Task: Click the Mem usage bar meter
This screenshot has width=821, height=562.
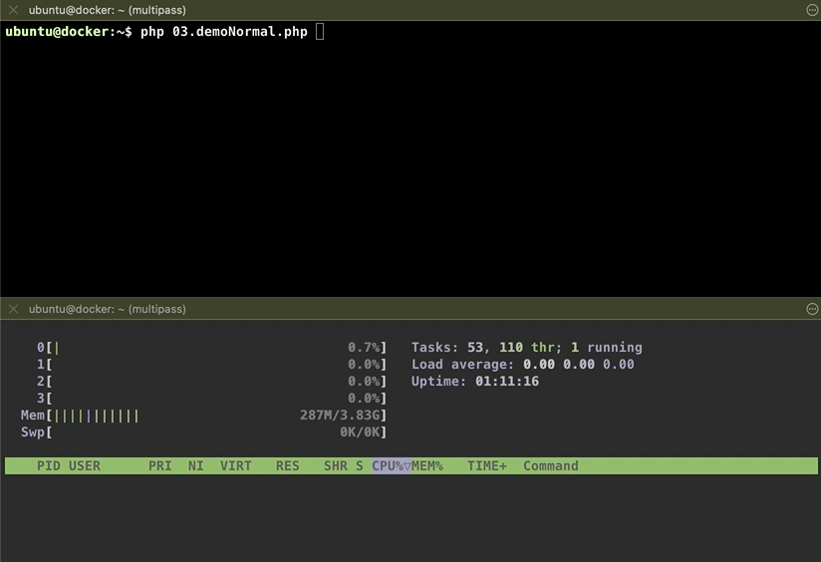Action: pos(203,416)
